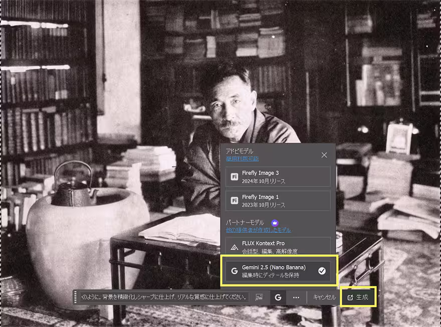
Task: Open the 商用利用可能 link
Action: (242, 159)
